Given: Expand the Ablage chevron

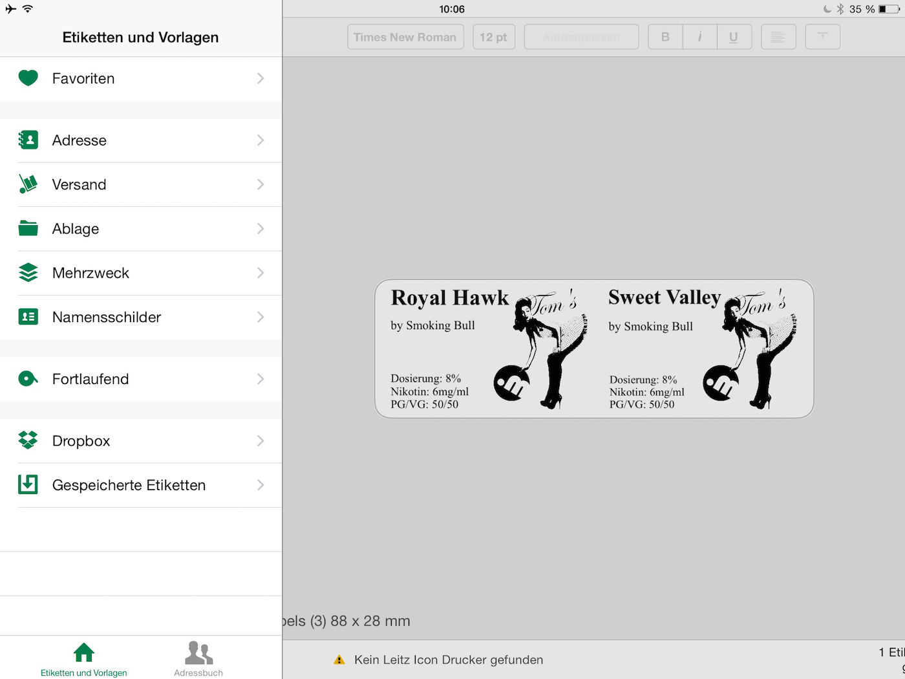Looking at the screenshot, I should click(261, 228).
